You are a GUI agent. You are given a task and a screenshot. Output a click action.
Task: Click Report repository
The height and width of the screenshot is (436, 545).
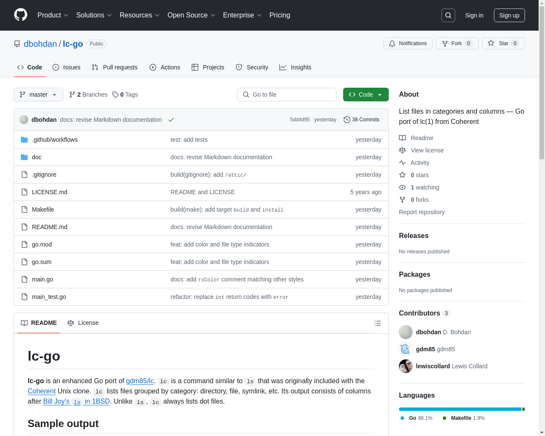(422, 212)
